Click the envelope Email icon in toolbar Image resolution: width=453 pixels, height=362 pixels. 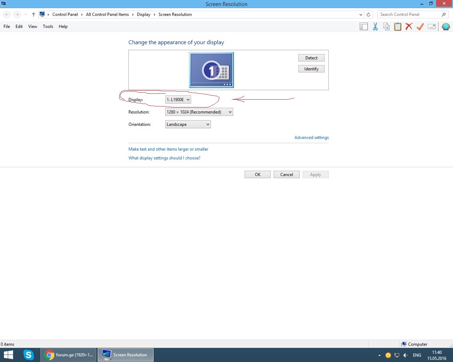pos(432,27)
